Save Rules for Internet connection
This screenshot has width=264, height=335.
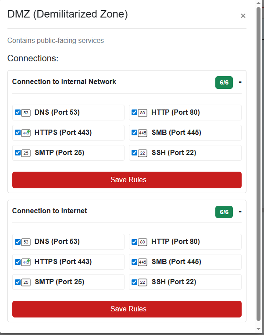click(127, 309)
